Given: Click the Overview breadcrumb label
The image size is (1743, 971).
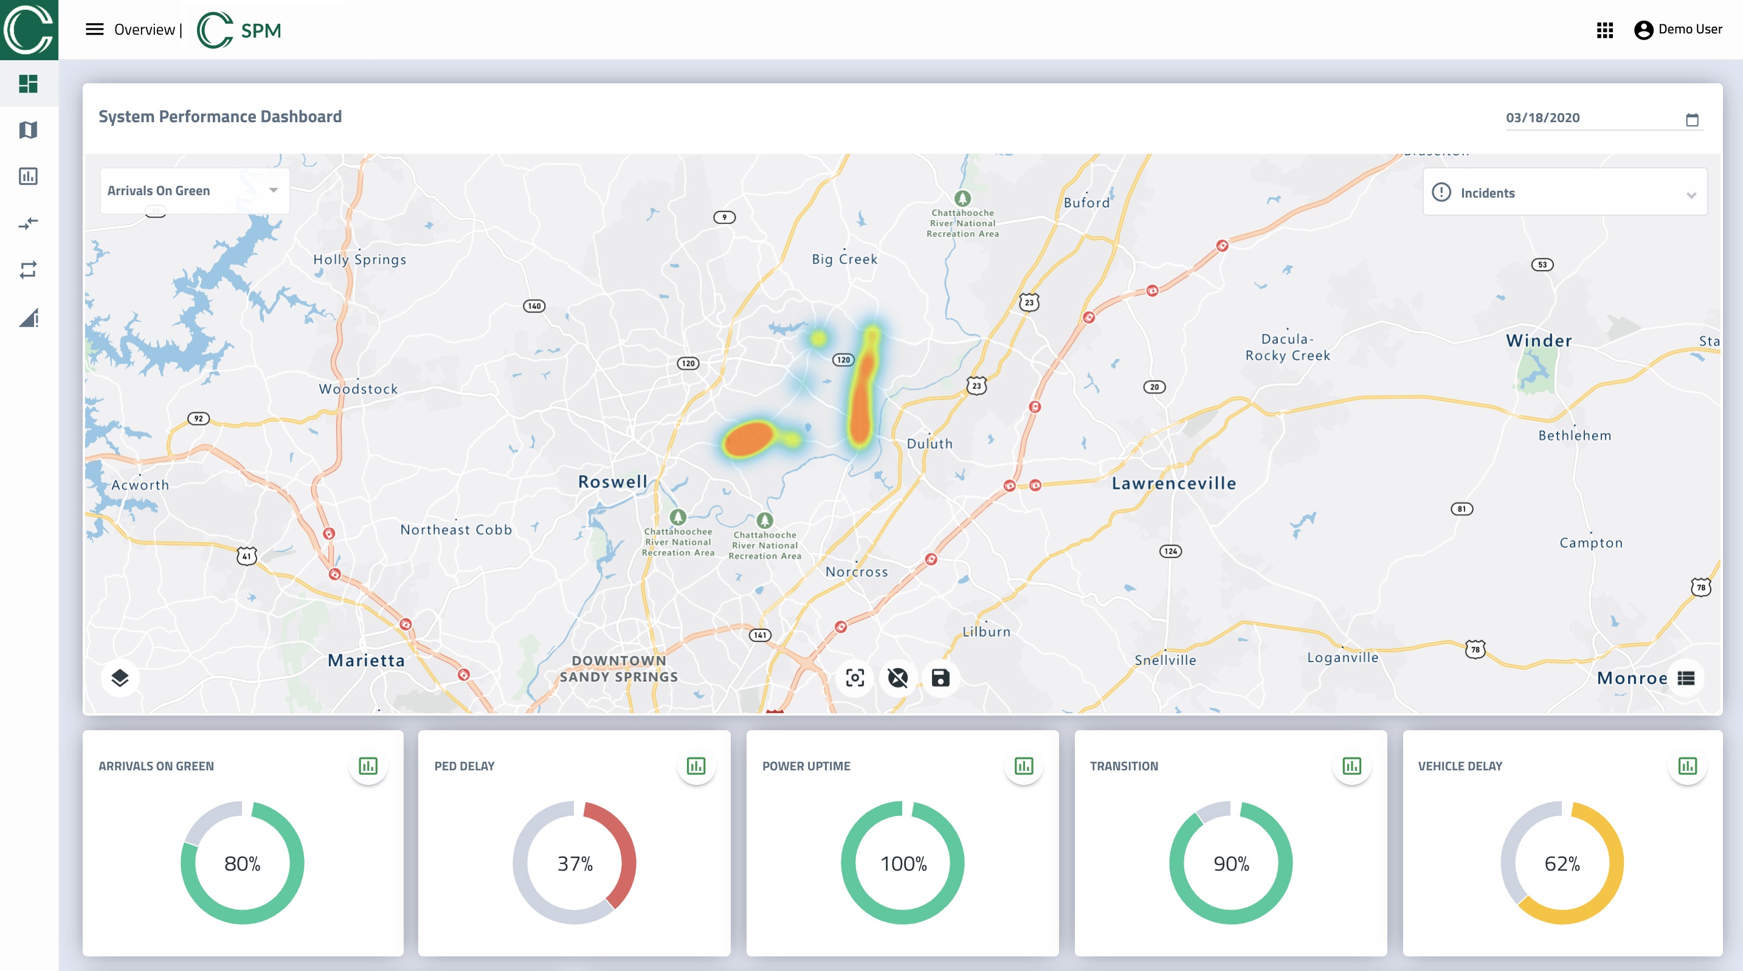Looking at the screenshot, I should point(144,30).
